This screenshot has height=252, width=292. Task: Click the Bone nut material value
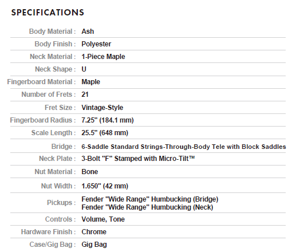[x=90, y=172]
